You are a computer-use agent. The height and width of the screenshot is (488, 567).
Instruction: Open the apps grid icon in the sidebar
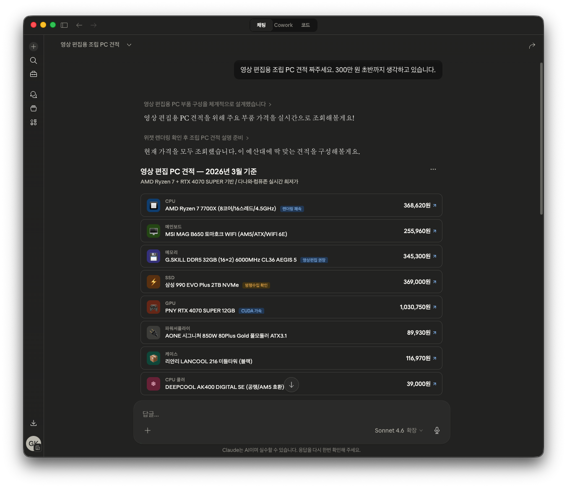click(34, 122)
